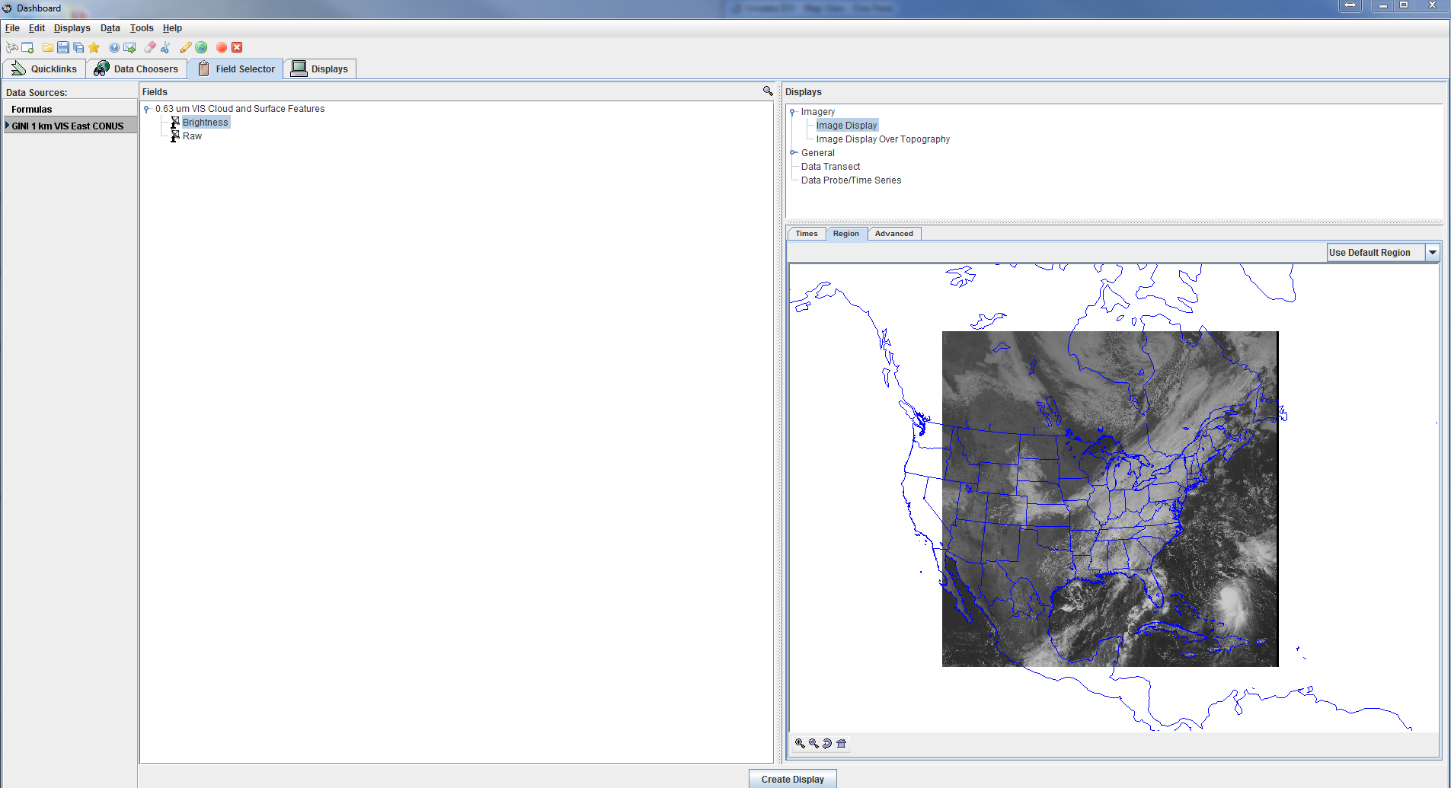1451x788 pixels.
Task: Click the Create Display button
Action: coord(792,779)
